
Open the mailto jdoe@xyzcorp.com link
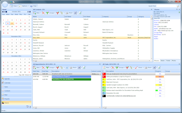163,29
